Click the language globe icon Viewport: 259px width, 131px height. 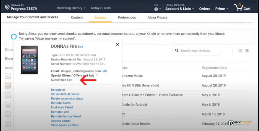click(x=156, y=9)
